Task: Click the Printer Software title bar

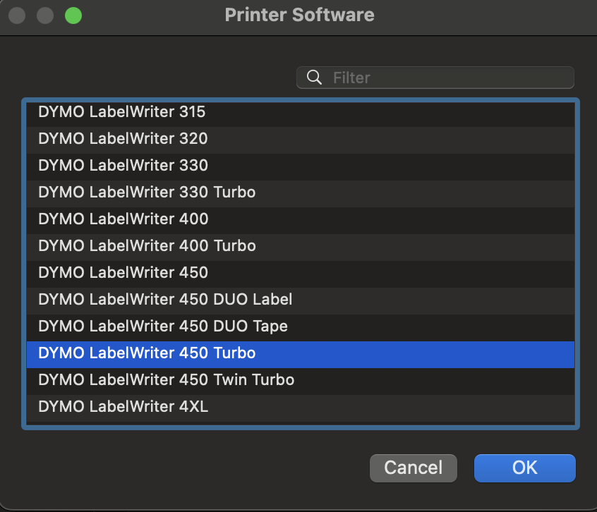Action: (x=298, y=14)
